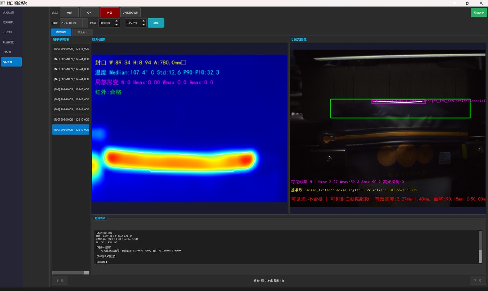Click the 可见光图像 visible-light camera image
Viewport: 488px width, 291px height.
click(387, 129)
